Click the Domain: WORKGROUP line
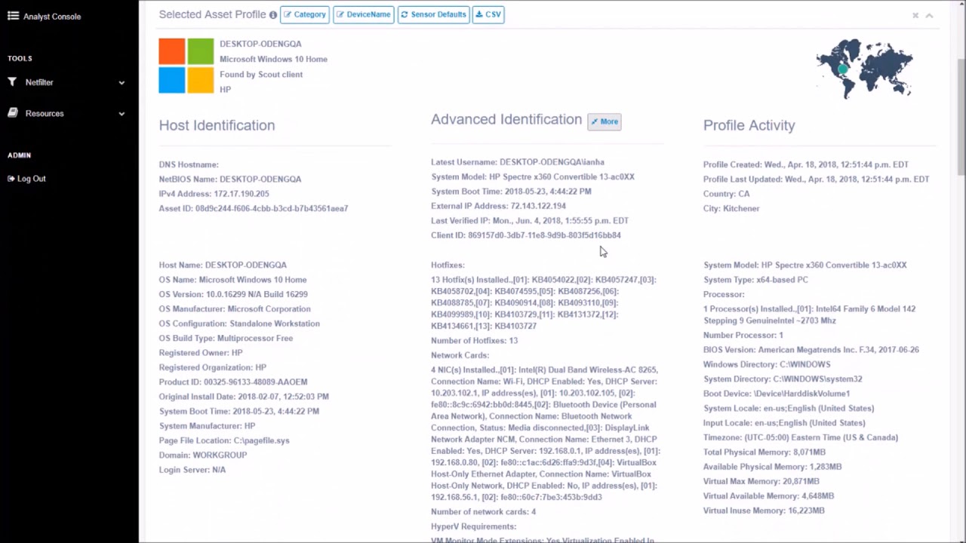Screen dimensions: 966x543 coord(203,455)
